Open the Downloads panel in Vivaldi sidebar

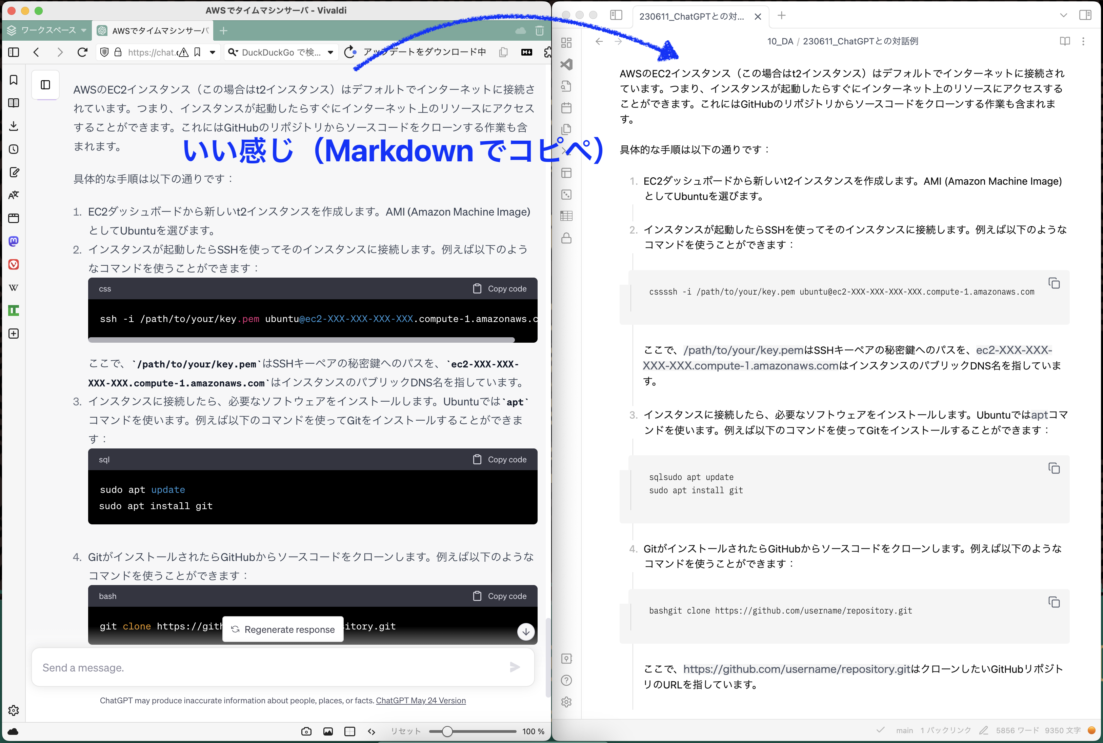[x=13, y=125]
